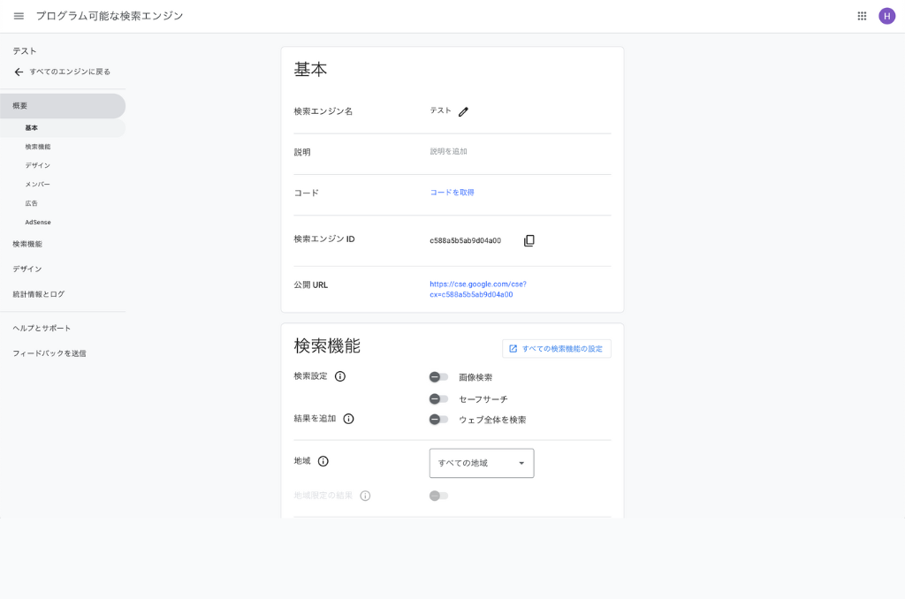Toggle セーフサーチ switch
Screen dimensions: 905x599
(438, 398)
